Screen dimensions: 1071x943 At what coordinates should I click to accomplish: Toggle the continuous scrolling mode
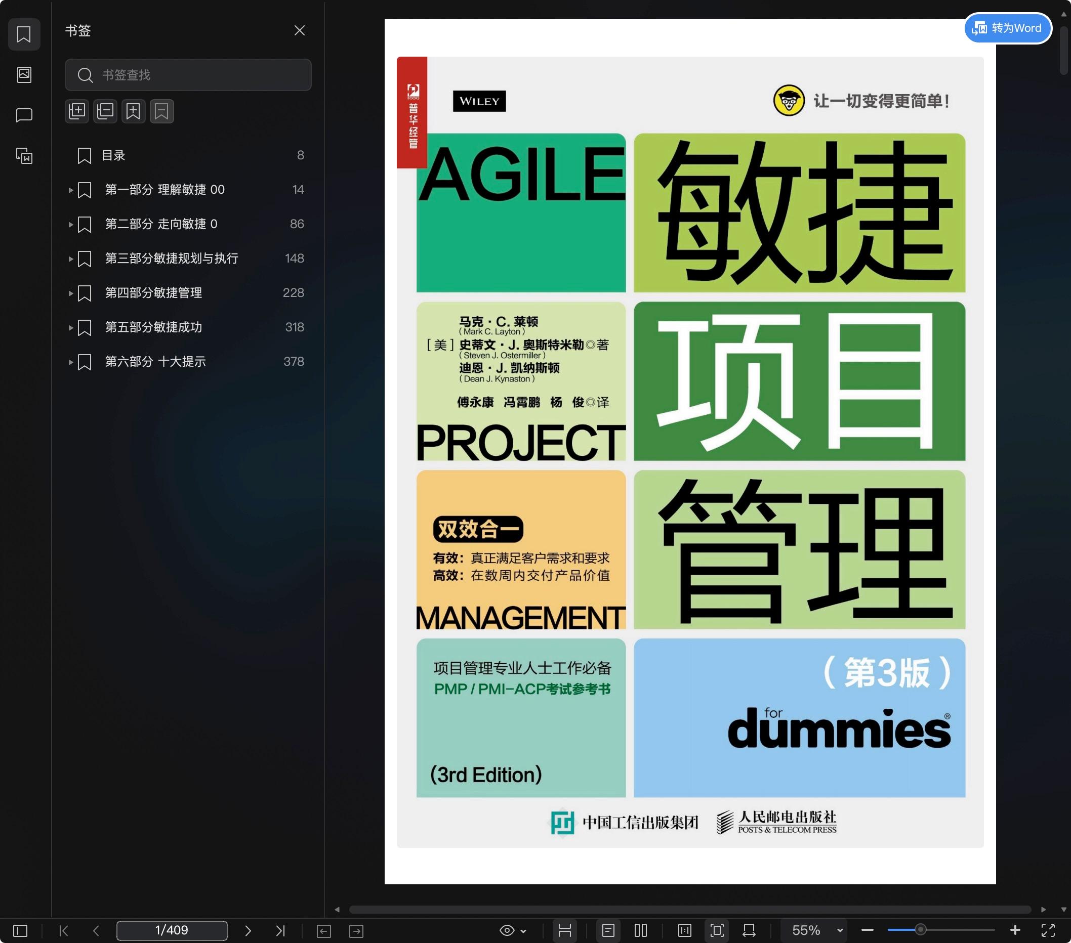pyautogui.click(x=565, y=930)
